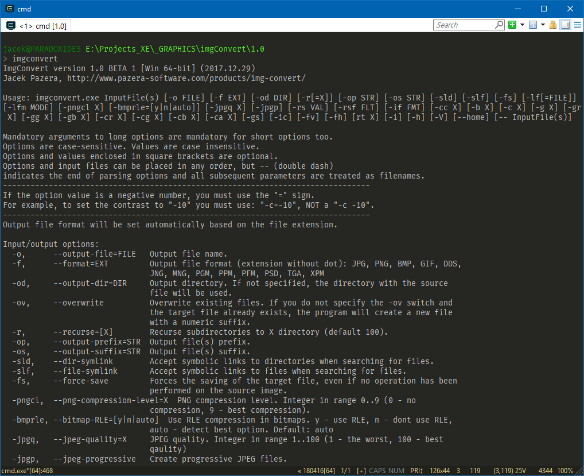Click the active console number icon
Screen dimensions: 584x476
pyautogui.click(x=532, y=25)
